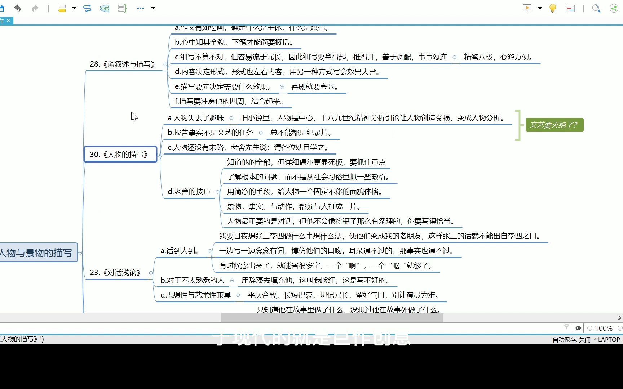
Task: Select subtopic 了解根本的问题
Action: 309,177
